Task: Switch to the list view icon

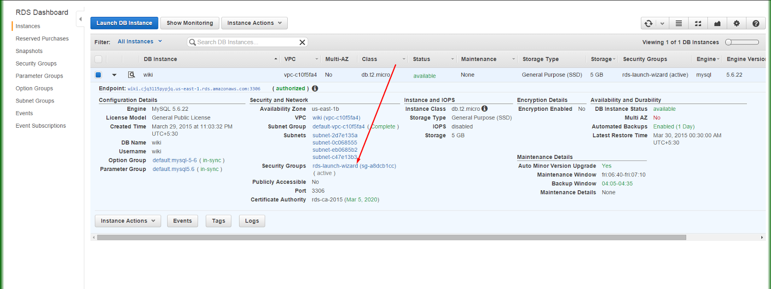Action: [x=678, y=23]
